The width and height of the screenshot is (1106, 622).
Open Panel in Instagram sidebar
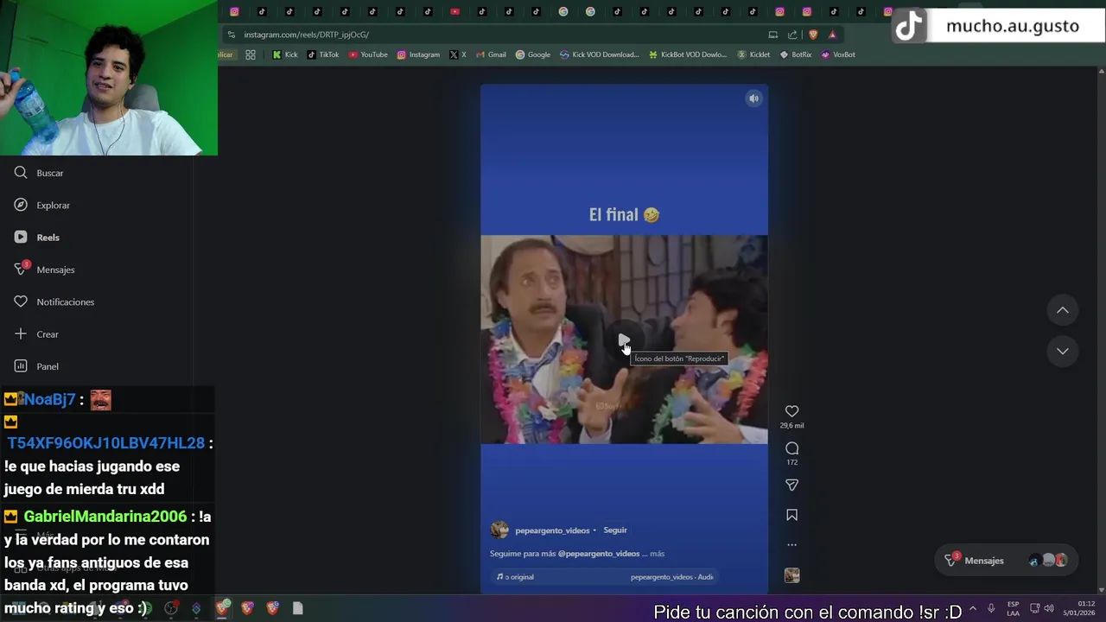36,366
